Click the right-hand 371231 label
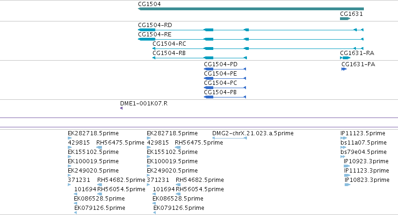The height and width of the screenshot is (215, 398). tap(158, 180)
